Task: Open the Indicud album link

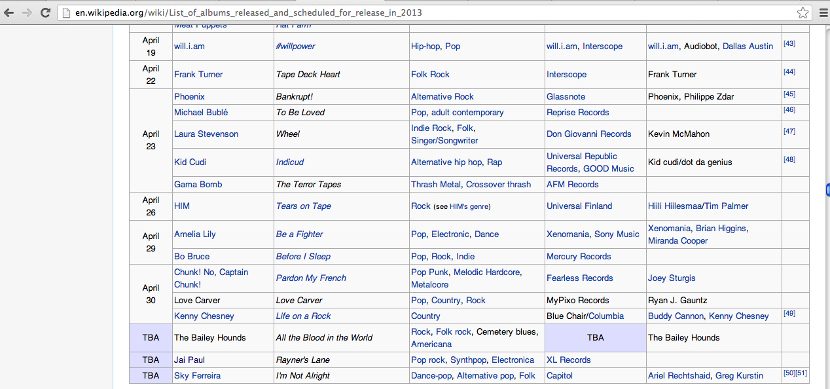Action: coord(290,162)
